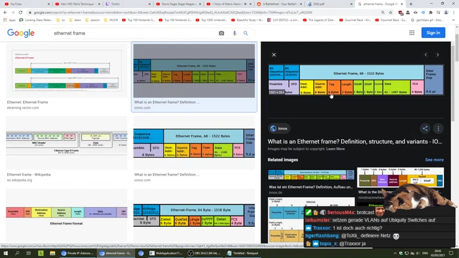
Task: Open File Explorer from the taskbar
Action: click(53, 253)
